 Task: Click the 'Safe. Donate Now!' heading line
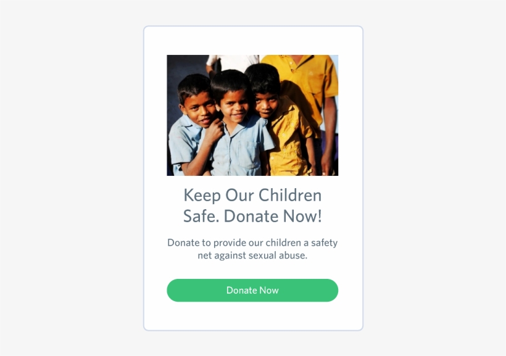(x=252, y=216)
